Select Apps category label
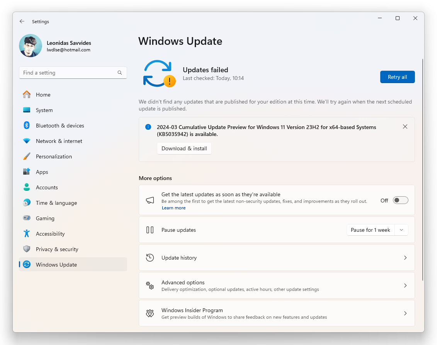This screenshot has width=437, height=345. pyautogui.click(x=42, y=172)
